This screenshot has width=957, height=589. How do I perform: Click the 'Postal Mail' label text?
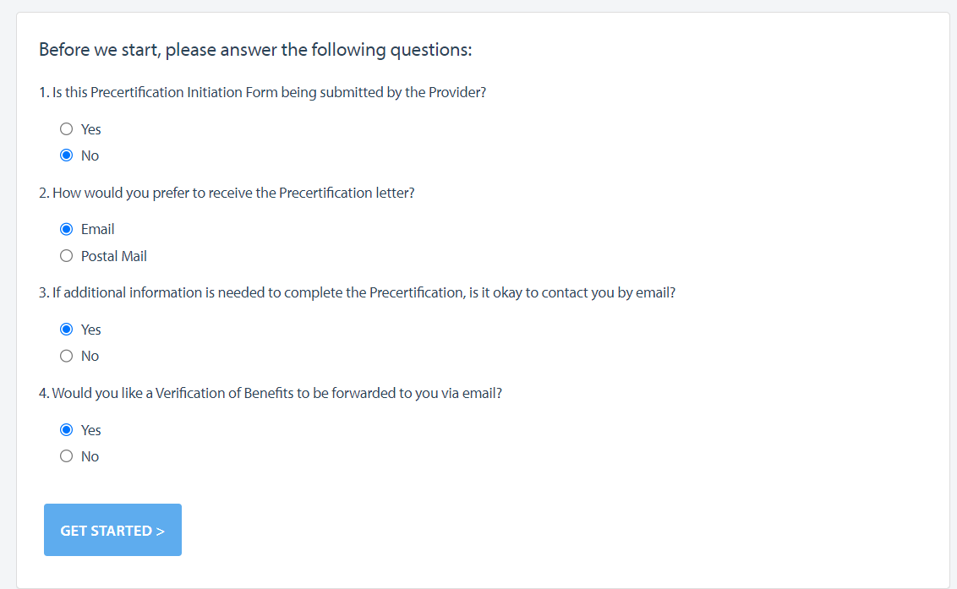tap(114, 256)
